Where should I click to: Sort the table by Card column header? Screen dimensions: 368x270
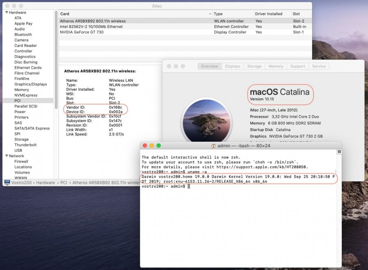pyautogui.click(x=65, y=14)
